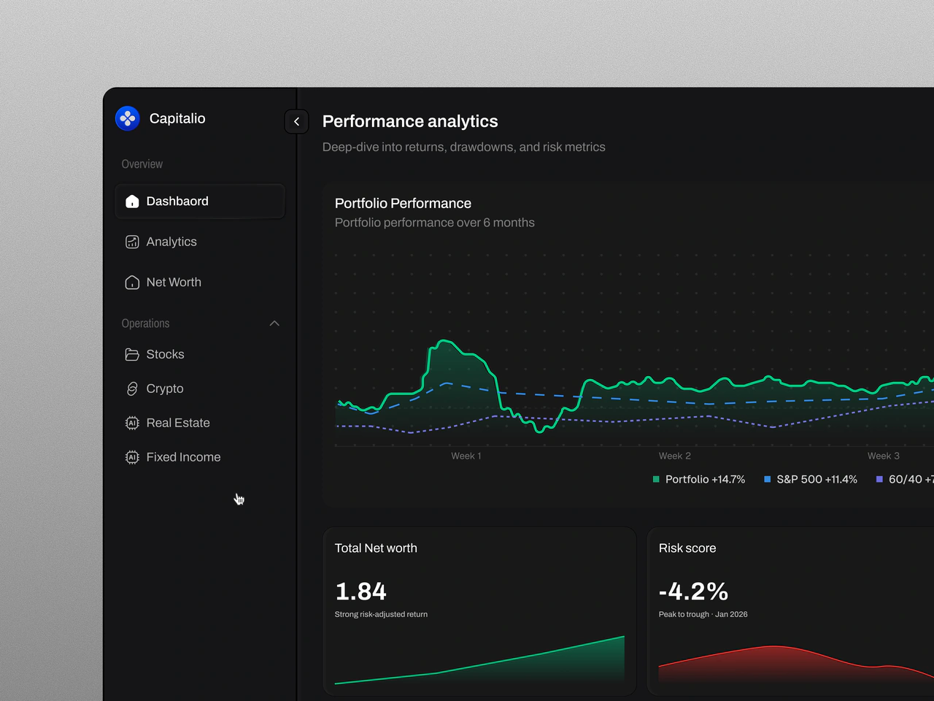Click the purple 60/40 legend swatch

point(879,479)
